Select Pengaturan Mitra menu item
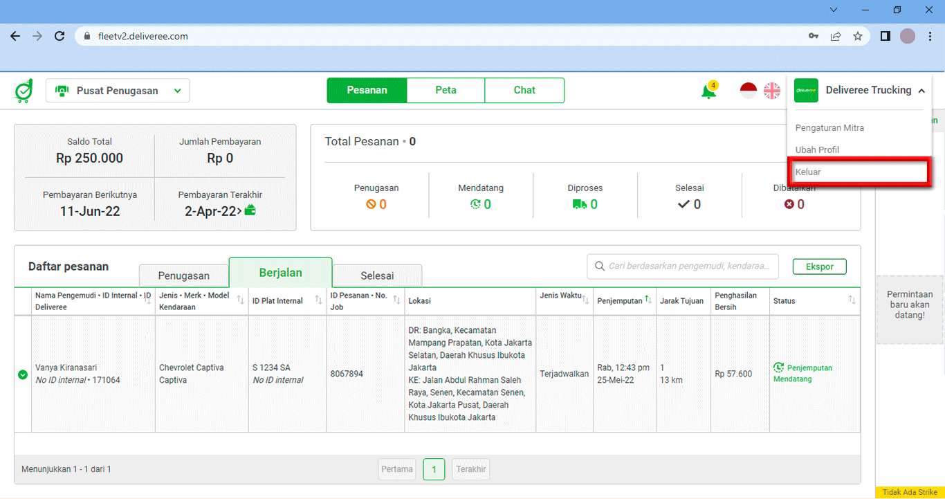 [829, 128]
